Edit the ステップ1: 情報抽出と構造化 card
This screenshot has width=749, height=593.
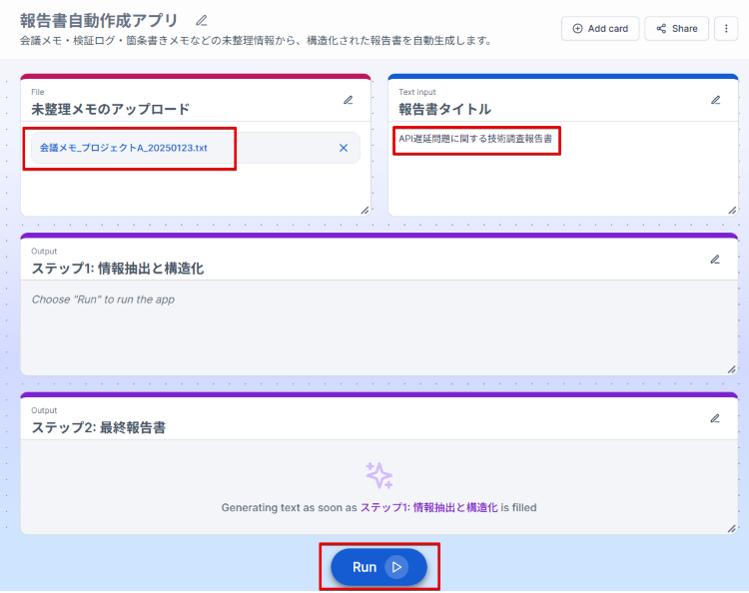point(715,260)
